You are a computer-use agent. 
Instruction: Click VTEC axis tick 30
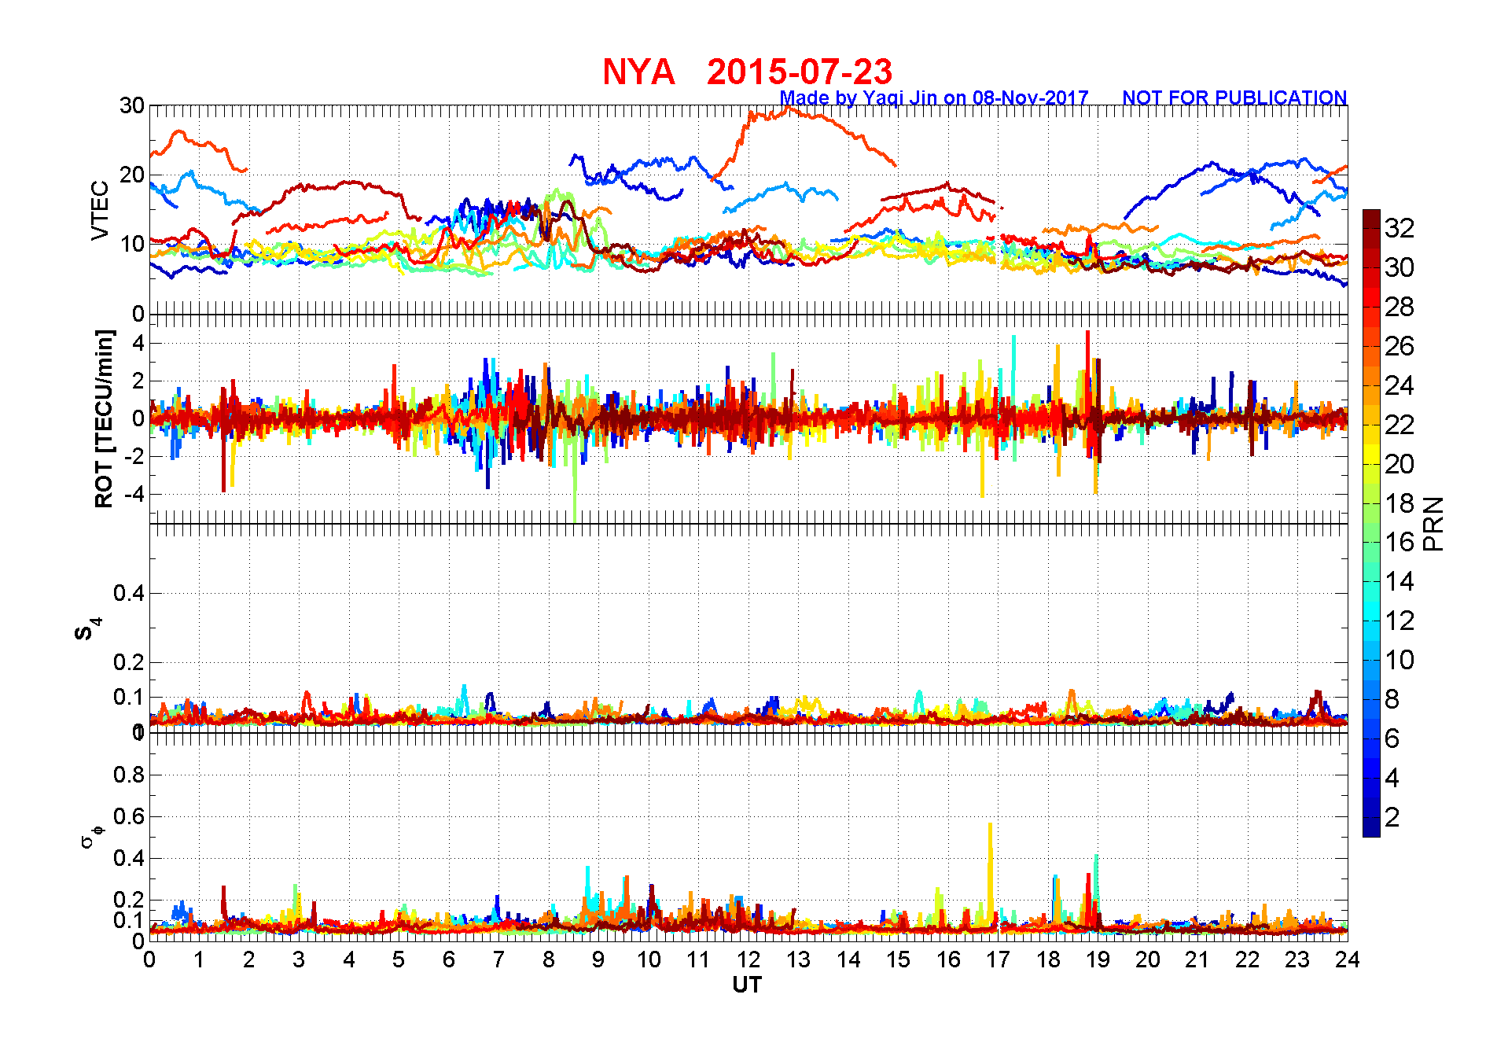[x=132, y=105]
